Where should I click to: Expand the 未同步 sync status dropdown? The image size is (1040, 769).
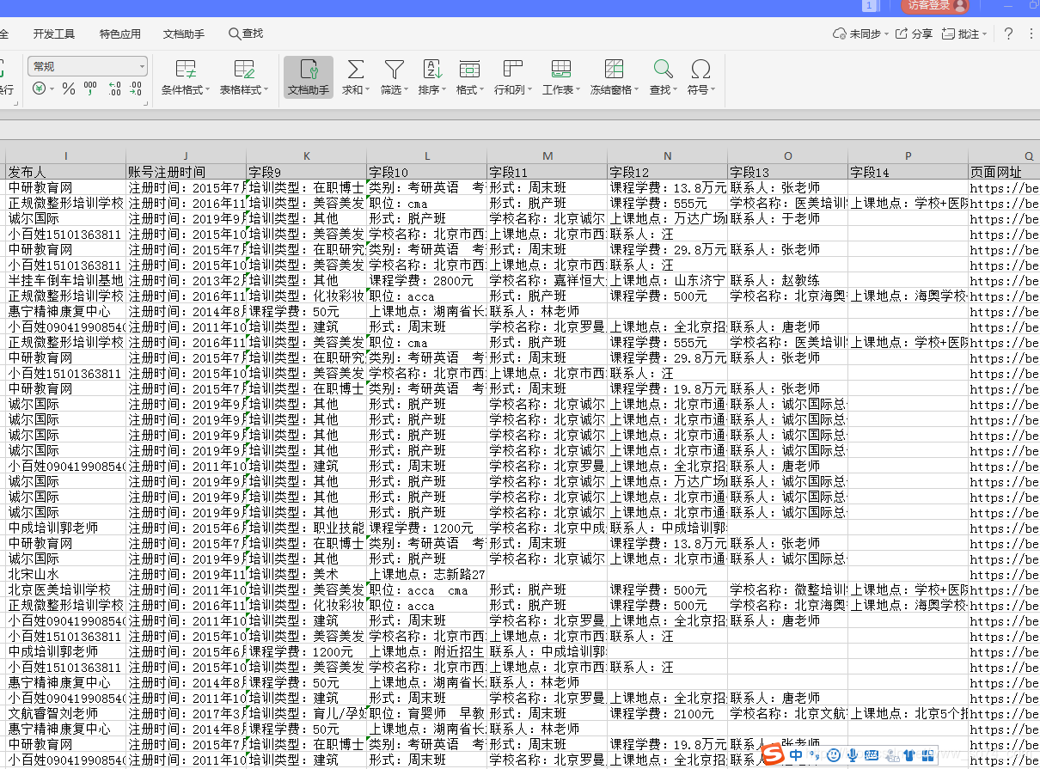coord(885,34)
